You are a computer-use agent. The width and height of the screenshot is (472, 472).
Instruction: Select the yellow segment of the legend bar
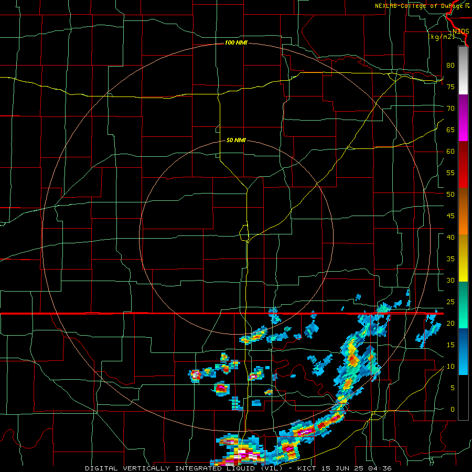tap(463, 258)
